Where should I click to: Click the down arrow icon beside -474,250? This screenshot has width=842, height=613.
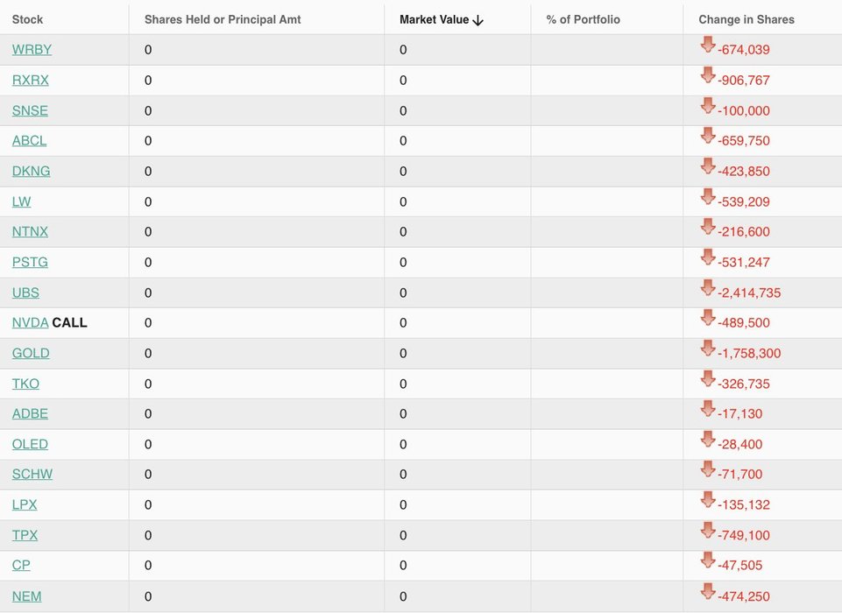(x=708, y=591)
